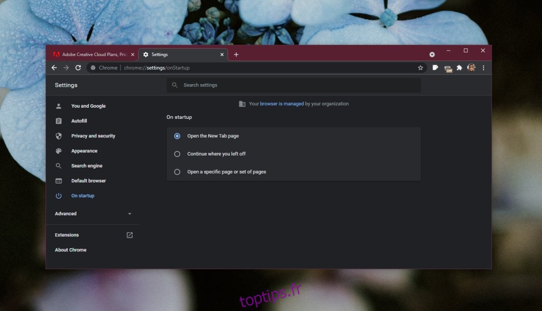The image size is (542, 311).
Task: Click the profile avatar icon
Action: pos(471,68)
